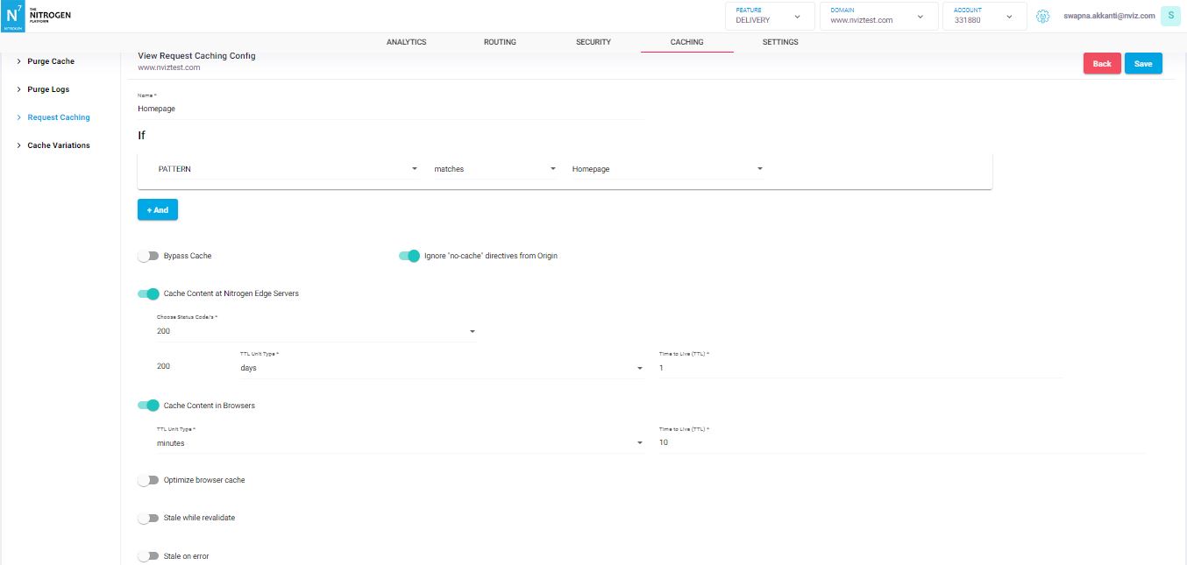
Task: Toggle the Bypass Cache switch
Action: point(148,256)
